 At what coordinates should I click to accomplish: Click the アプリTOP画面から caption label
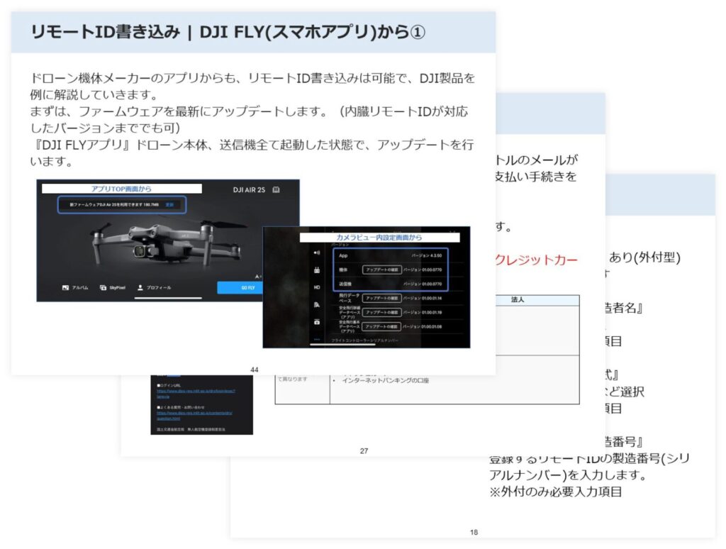pos(121,189)
